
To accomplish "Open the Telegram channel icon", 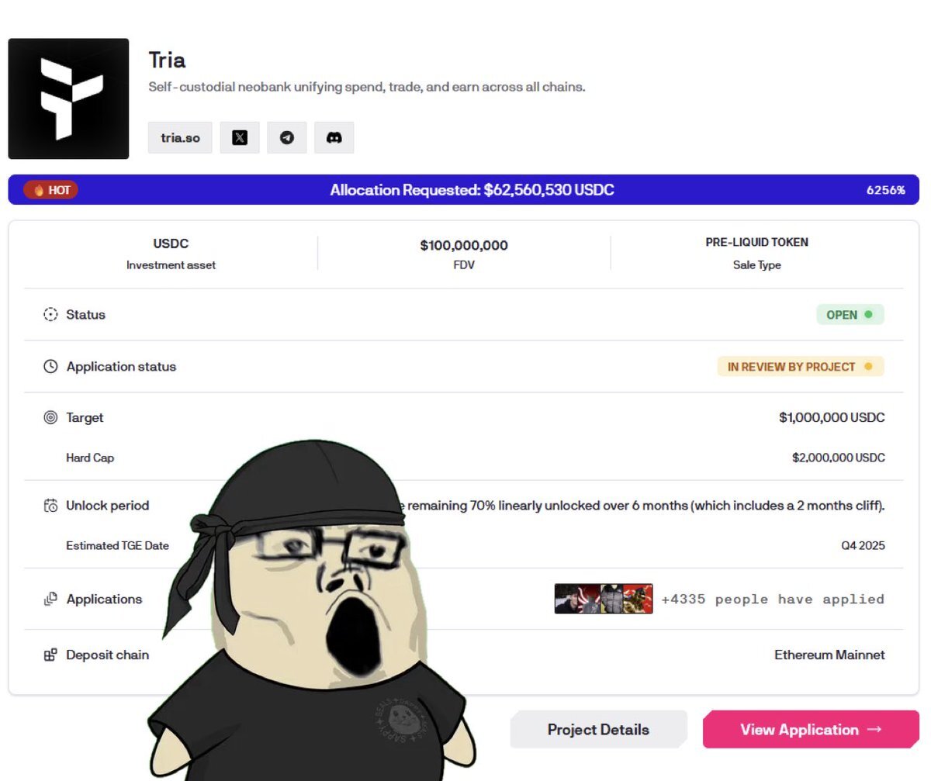I will tap(287, 137).
